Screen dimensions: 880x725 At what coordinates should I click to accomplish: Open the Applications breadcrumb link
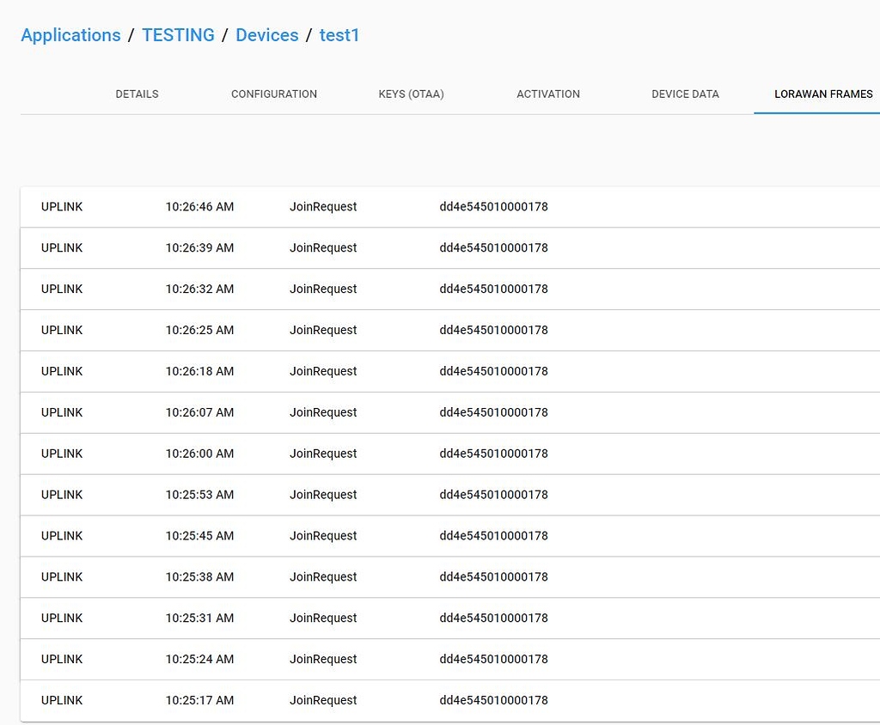70,35
